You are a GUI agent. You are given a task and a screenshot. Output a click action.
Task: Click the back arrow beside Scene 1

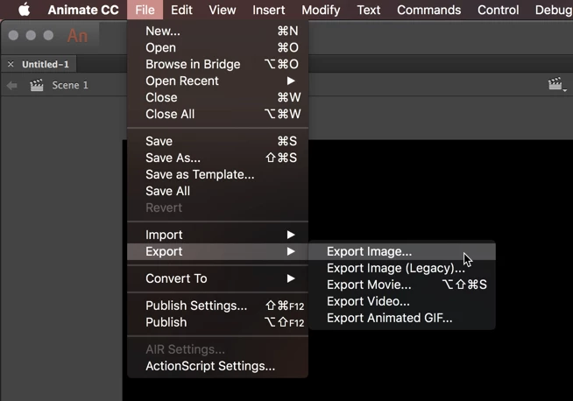[x=11, y=86]
